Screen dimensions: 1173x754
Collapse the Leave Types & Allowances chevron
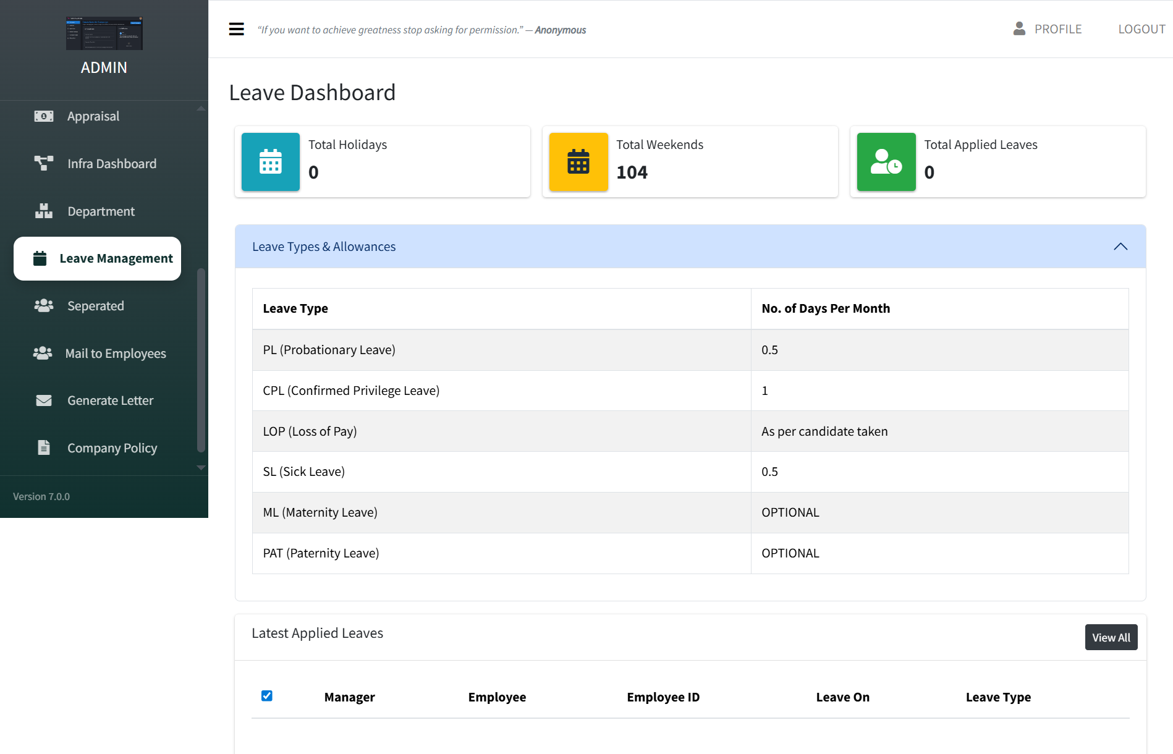(x=1120, y=247)
